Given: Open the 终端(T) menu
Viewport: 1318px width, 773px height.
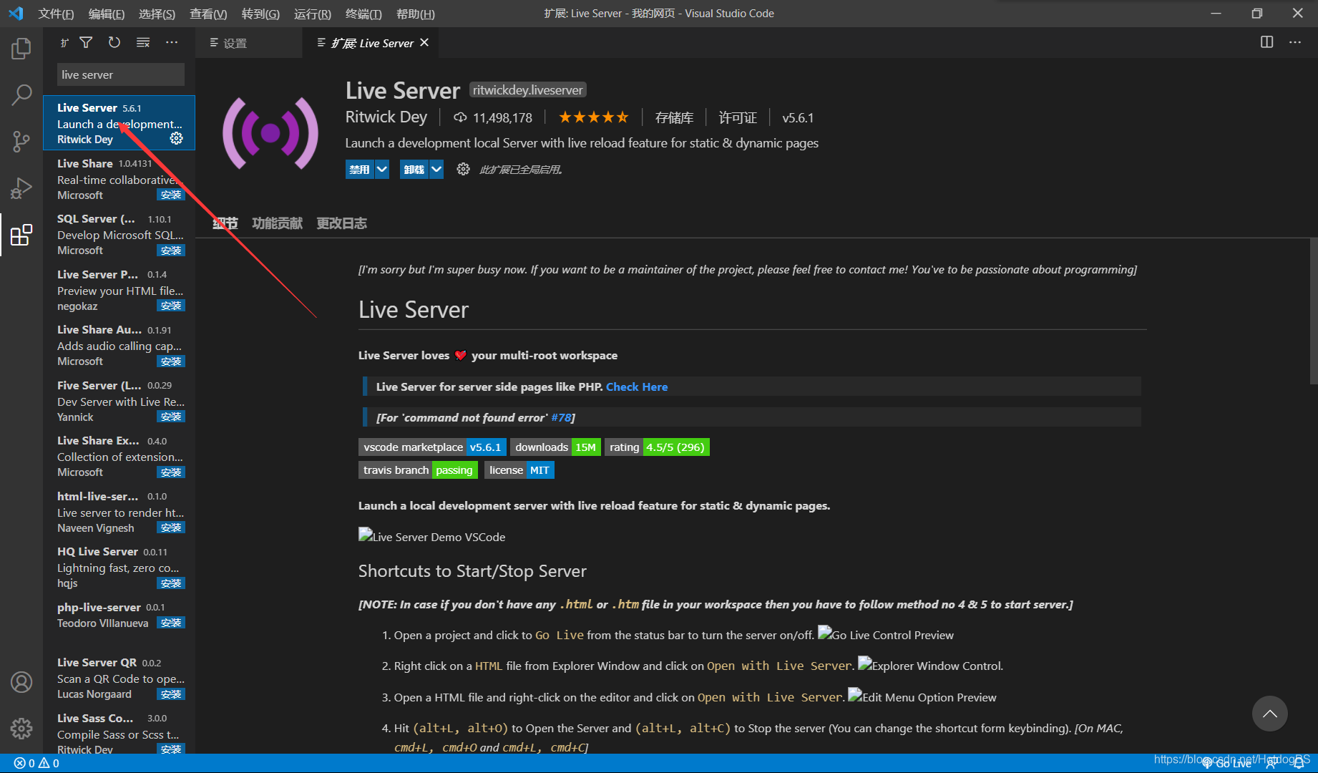Looking at the screenshot, I should 363,14.
